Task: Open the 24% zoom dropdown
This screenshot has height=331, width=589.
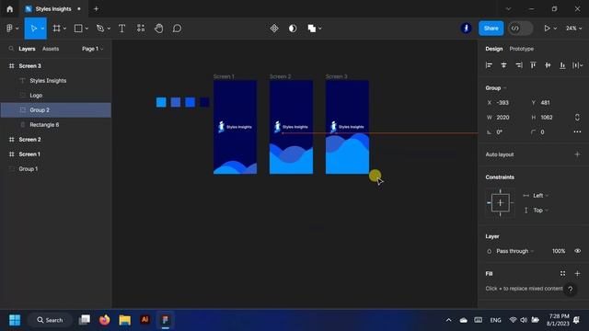Action: pos(573,29)
